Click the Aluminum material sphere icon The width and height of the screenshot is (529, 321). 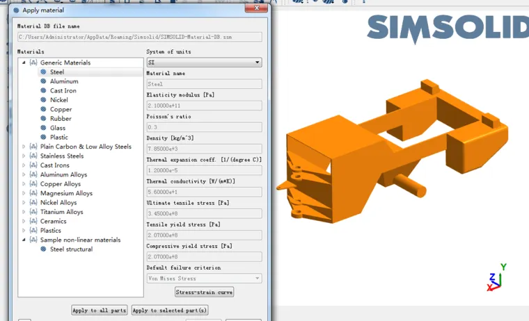click(x=43, y=81)
